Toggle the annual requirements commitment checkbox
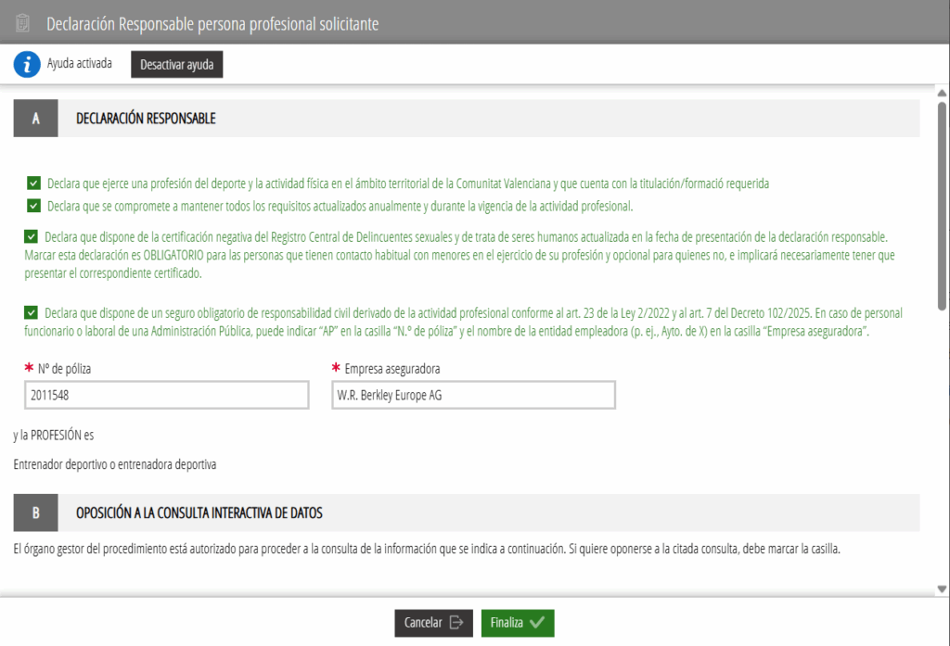Viewport: 950px width, 646px height. (x=34, y=205)
